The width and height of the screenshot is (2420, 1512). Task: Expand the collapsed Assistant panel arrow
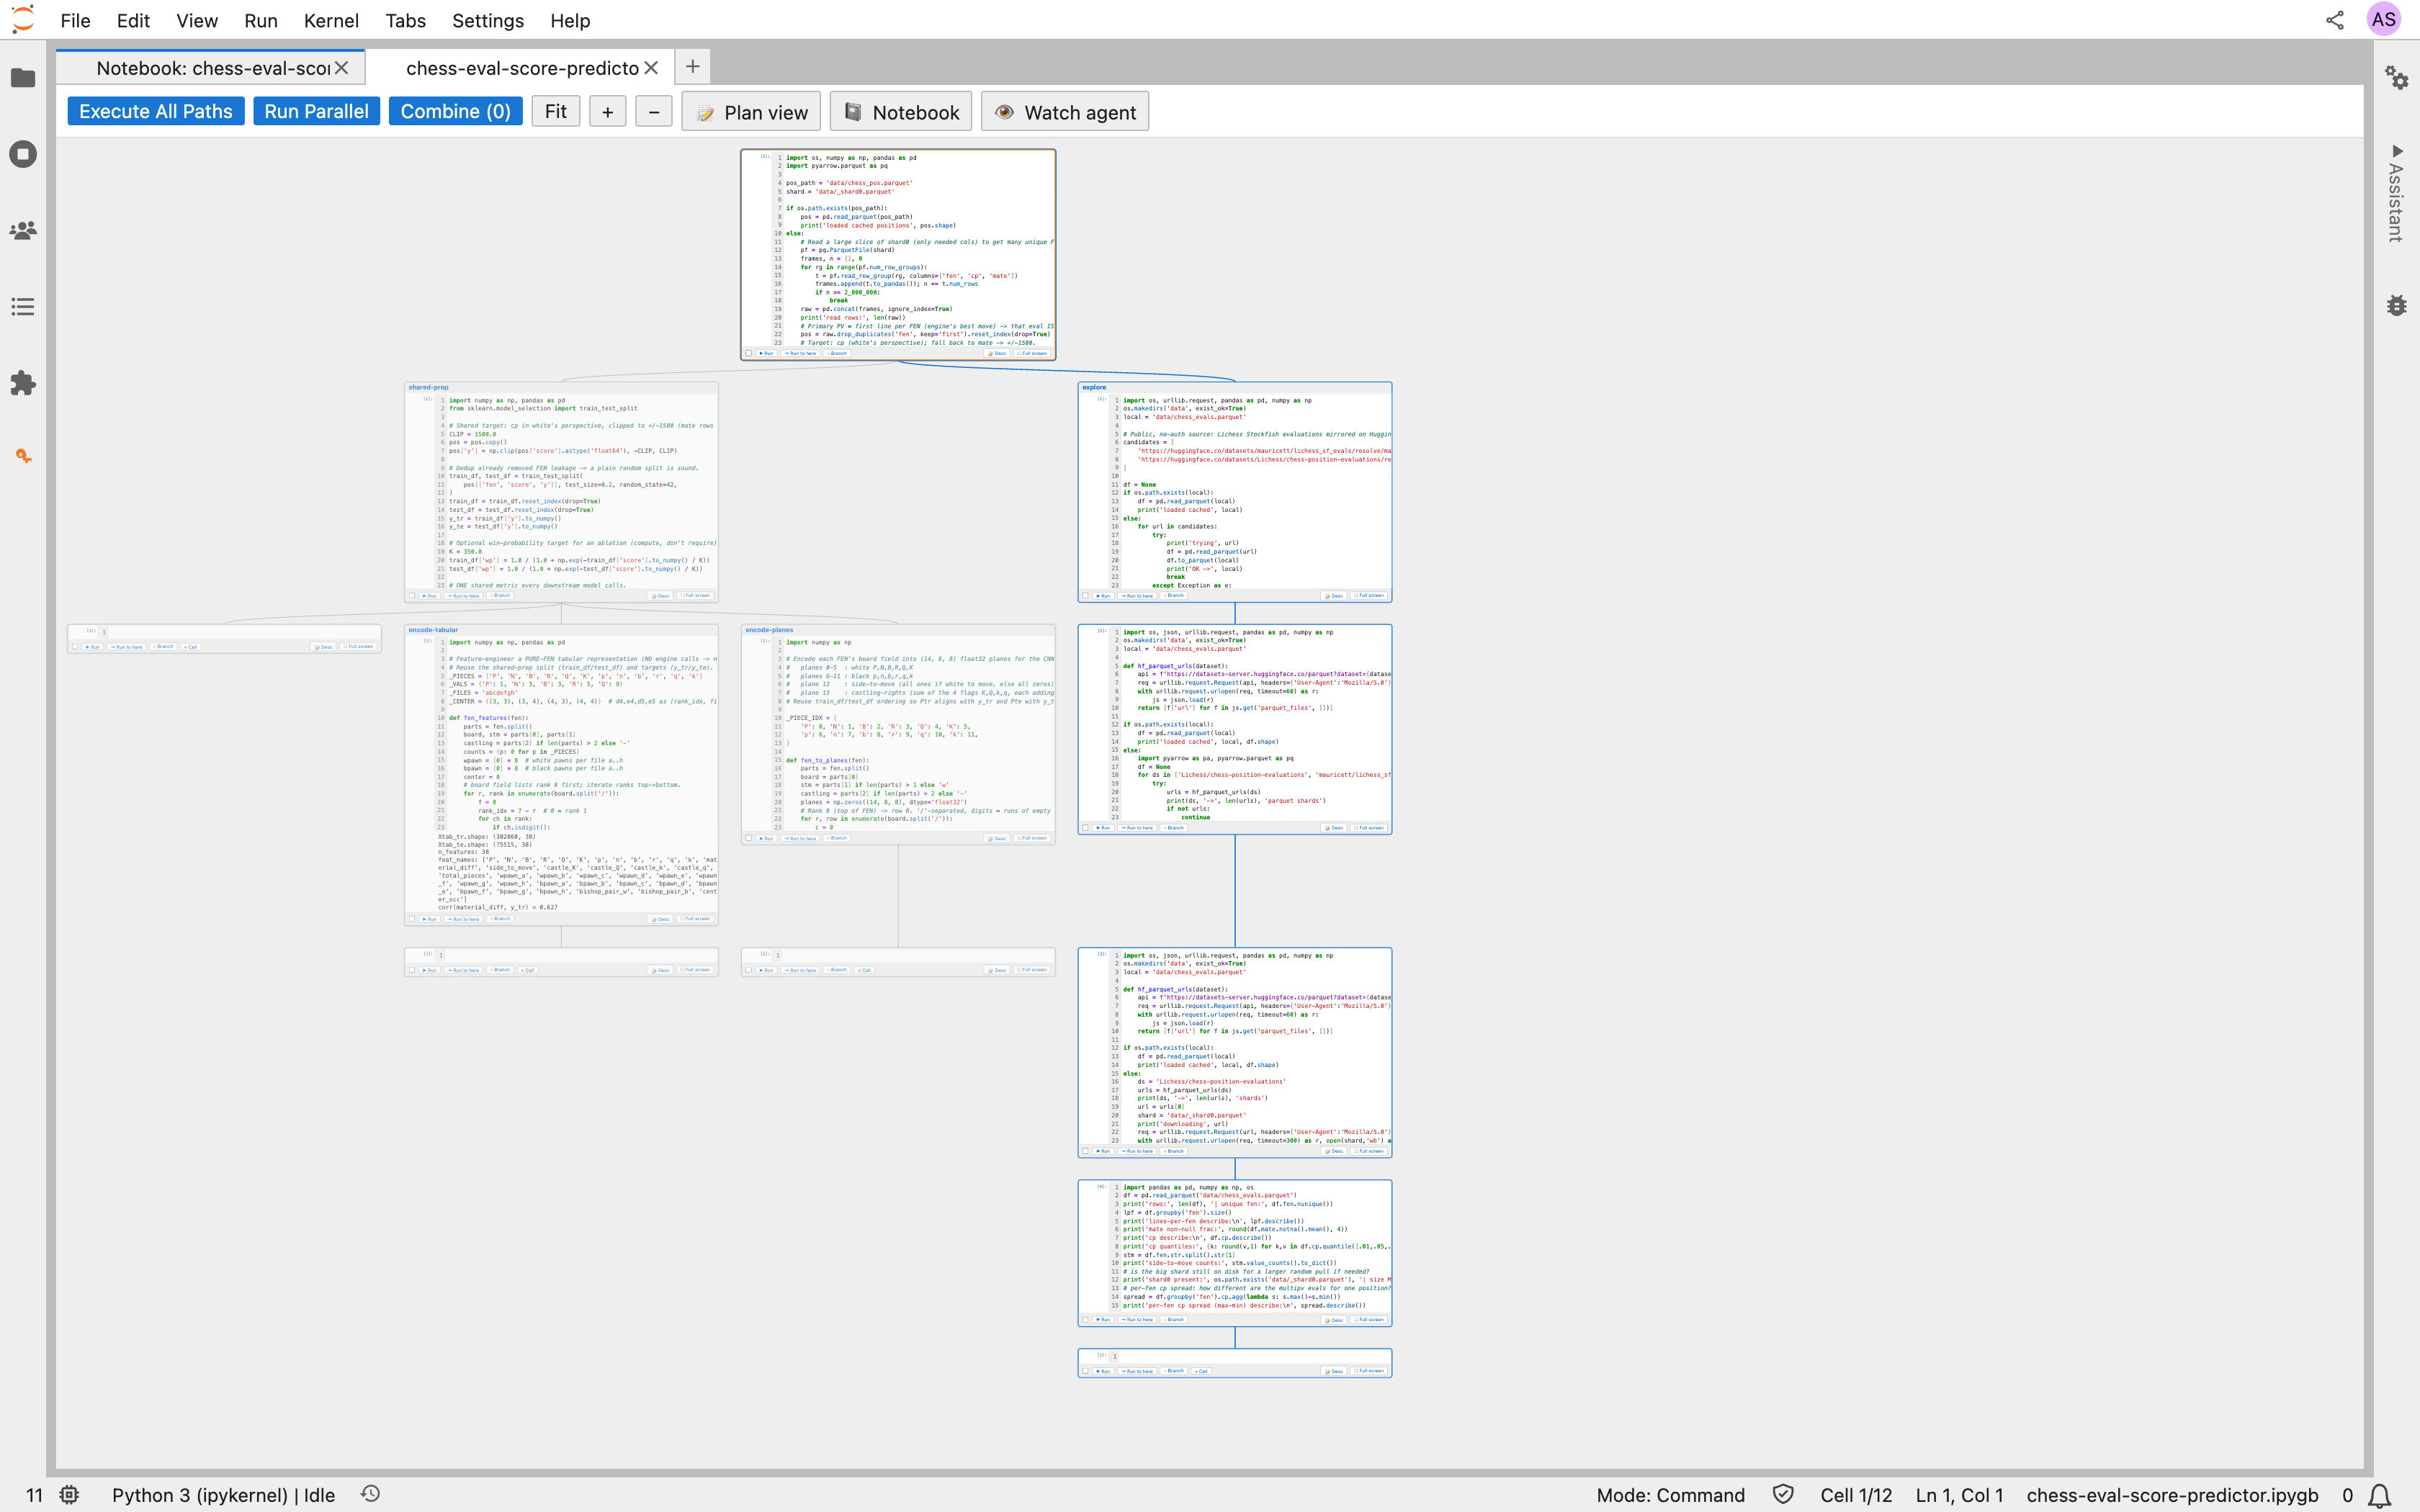click(x=2397, y=151)
